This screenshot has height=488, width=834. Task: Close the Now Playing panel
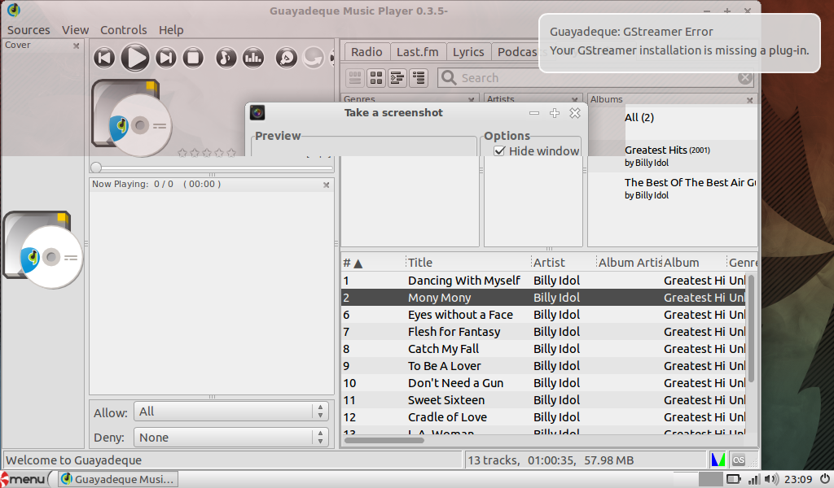coord(326,185)
